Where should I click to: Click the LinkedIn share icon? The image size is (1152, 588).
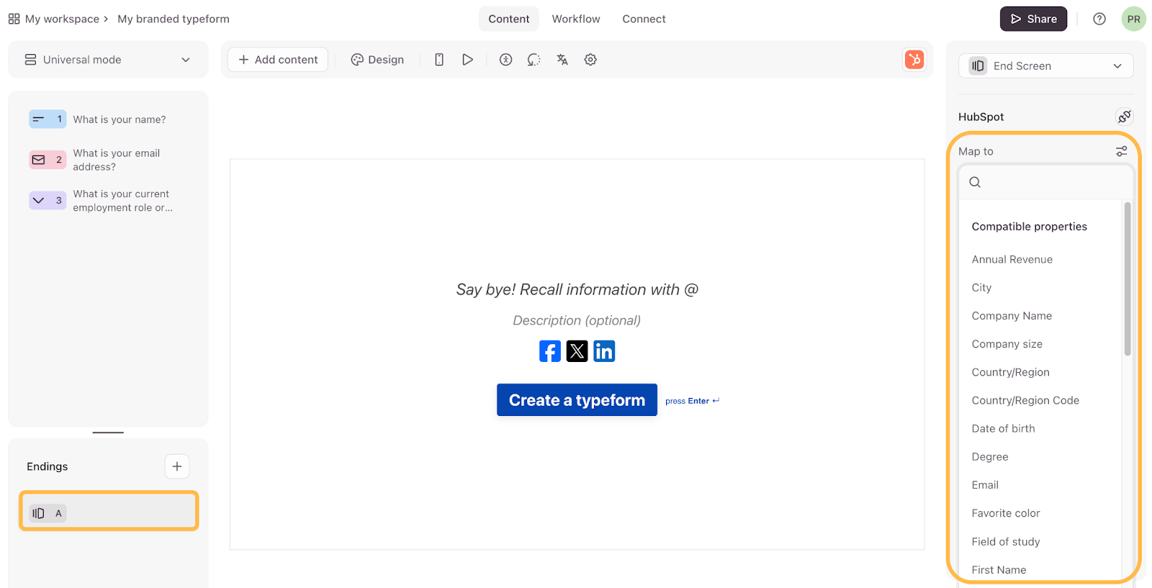(x=604, y=351)
